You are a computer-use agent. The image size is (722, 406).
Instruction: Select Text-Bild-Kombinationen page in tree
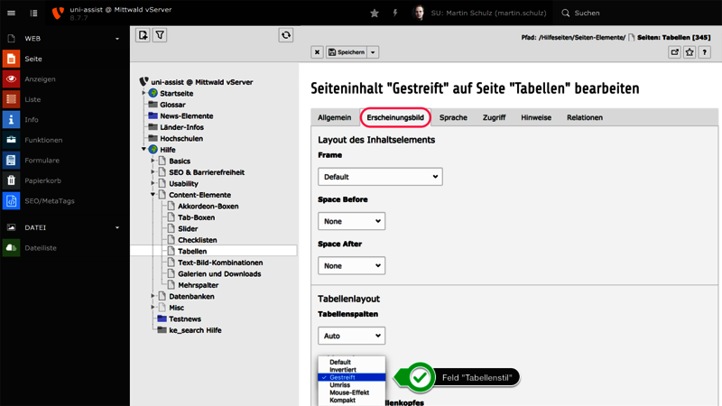220,263
